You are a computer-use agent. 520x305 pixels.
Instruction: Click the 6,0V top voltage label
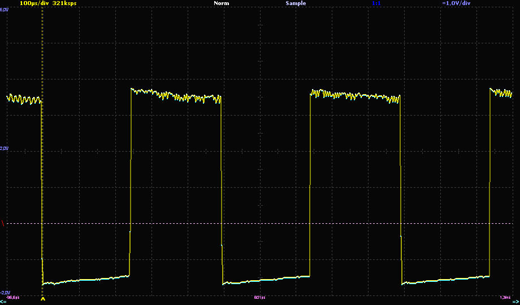point(4,10)
